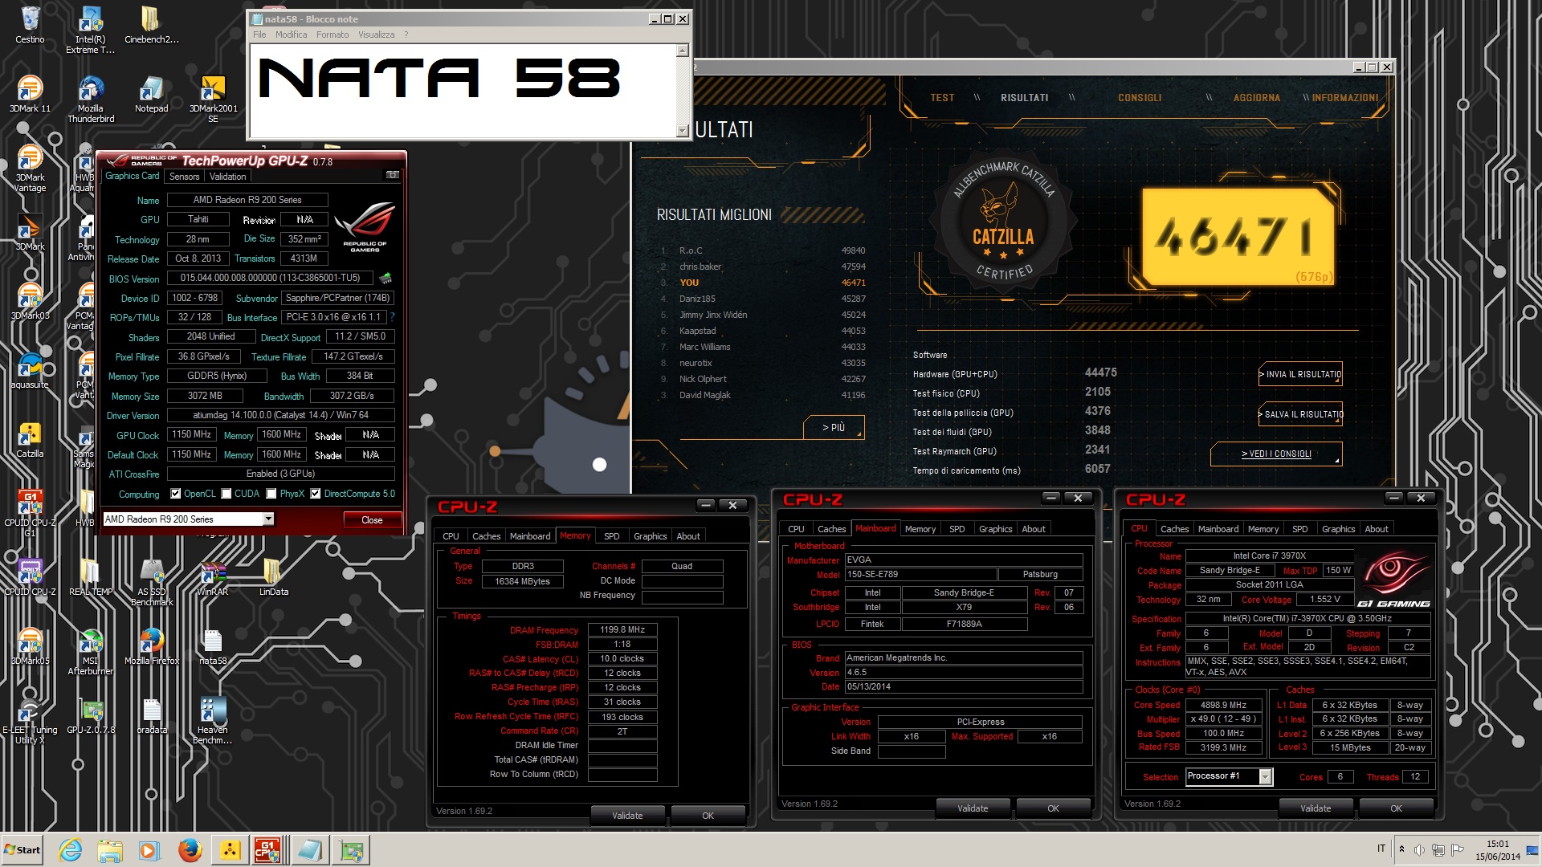
Task: Select chris baker result row
Action: 763,267
